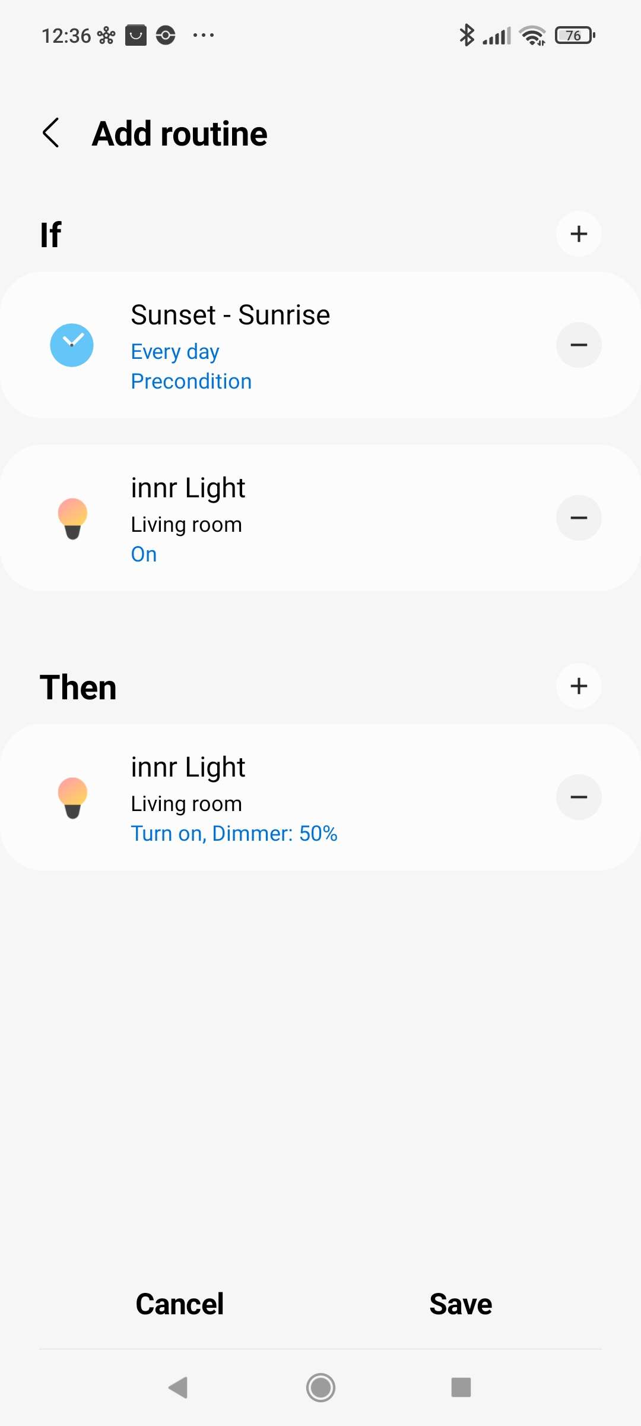Tap the light bulb icon in If section

coord(72,518)
